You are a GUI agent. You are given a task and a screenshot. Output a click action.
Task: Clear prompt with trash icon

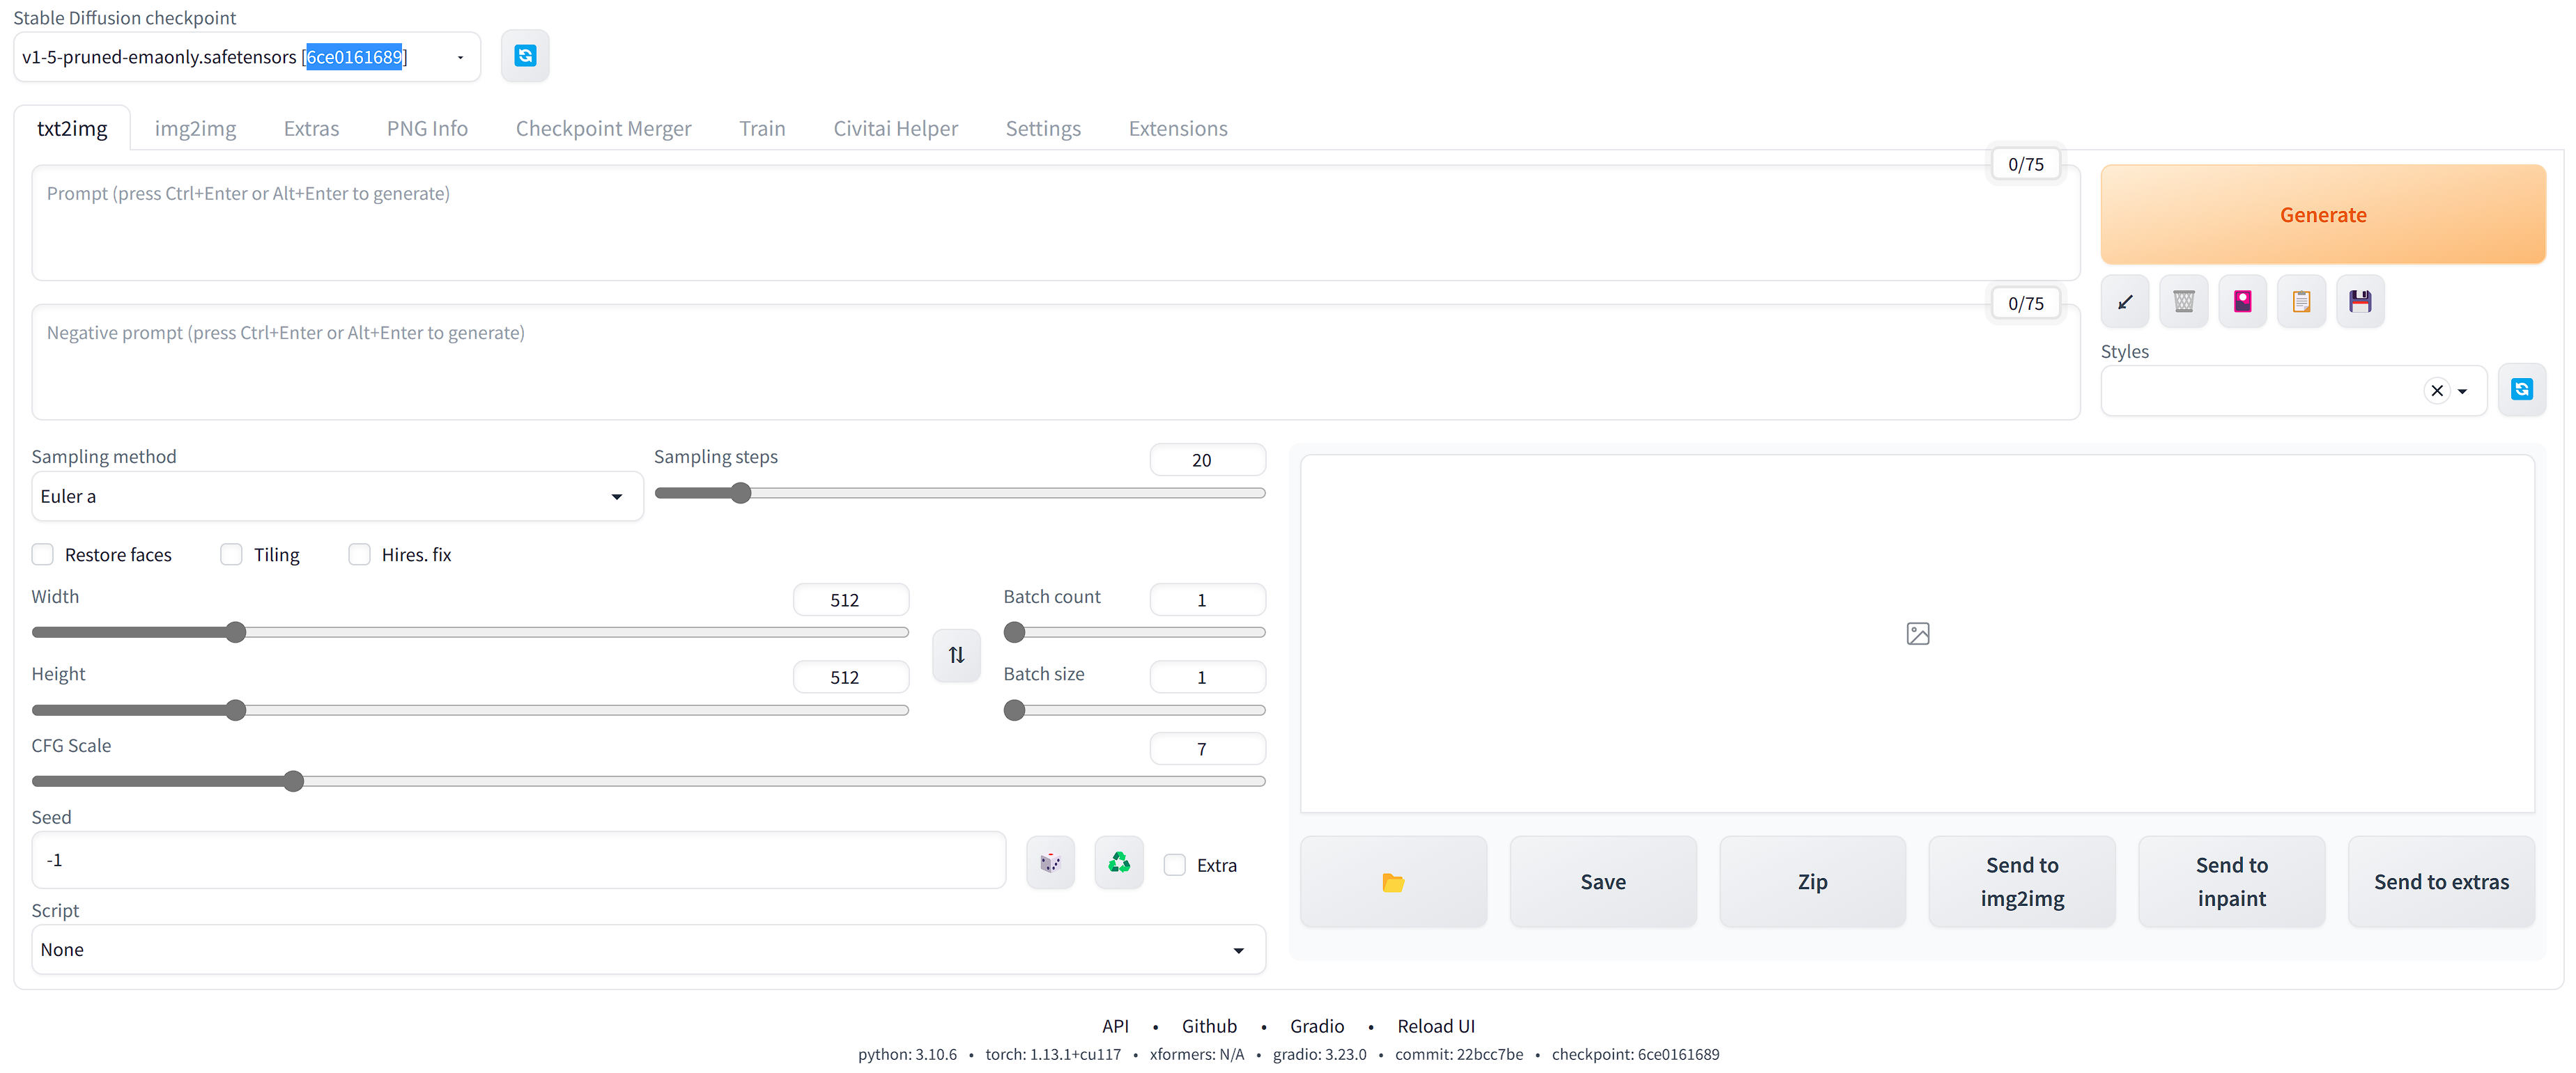(x=2184, y=301)
